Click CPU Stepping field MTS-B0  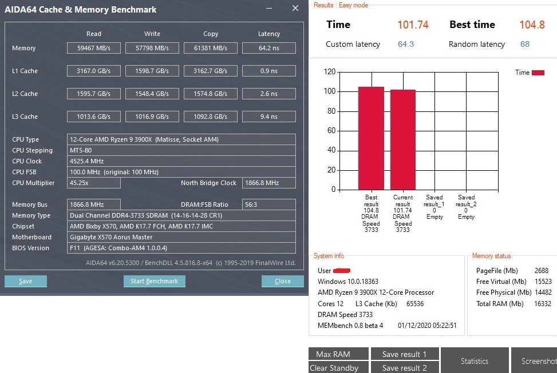click(x=181, y=150)
